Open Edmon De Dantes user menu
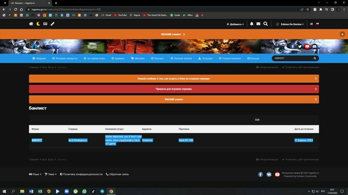The width and height of the screenshot is (348, 195). [x=290, y=24]
